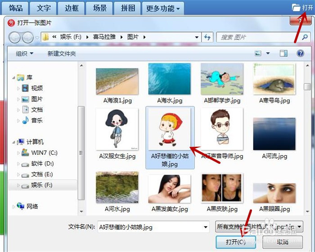
Task: Expand the arrow after 图片 breadcrumb
Action: (144, 37)
